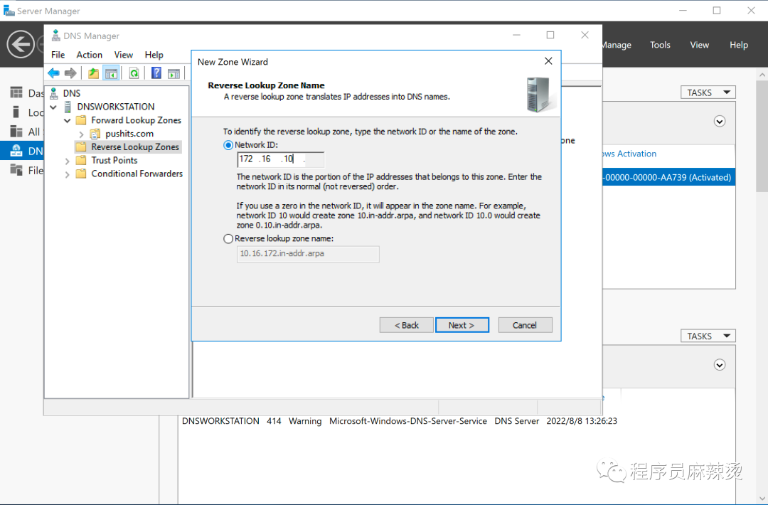
Task: Open All Servers icon in Server Manager sidebar
Action: [16, 132]
